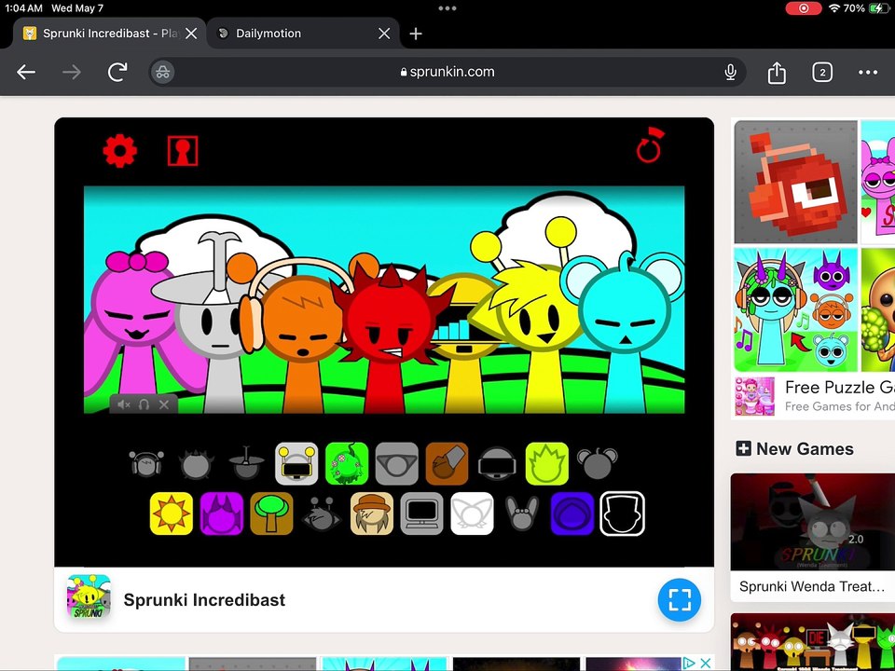The image size is (895, 671).
Task: Pick the gray visor character sound icon
Action: click(x=397, y=463)
